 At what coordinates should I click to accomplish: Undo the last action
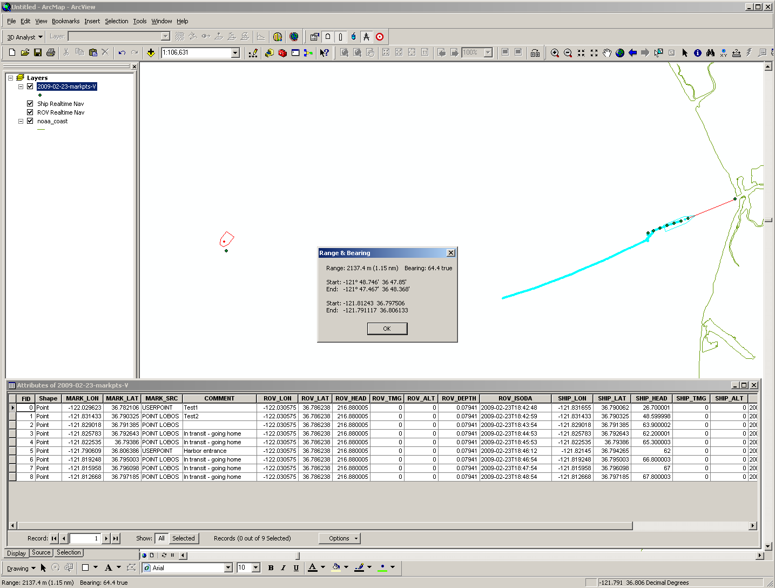pos(122,52)
